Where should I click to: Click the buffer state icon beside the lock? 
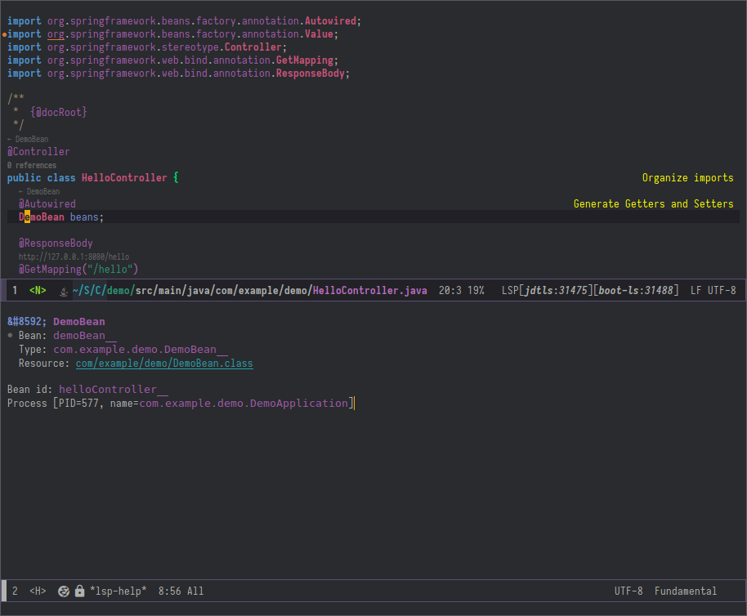click(64, 591)
